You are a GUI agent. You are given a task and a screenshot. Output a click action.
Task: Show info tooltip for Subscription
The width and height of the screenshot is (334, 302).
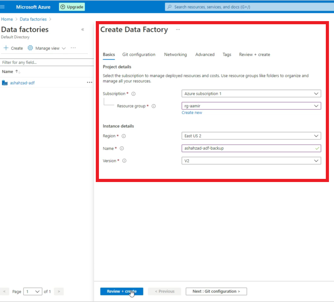[x=133, y=94]
